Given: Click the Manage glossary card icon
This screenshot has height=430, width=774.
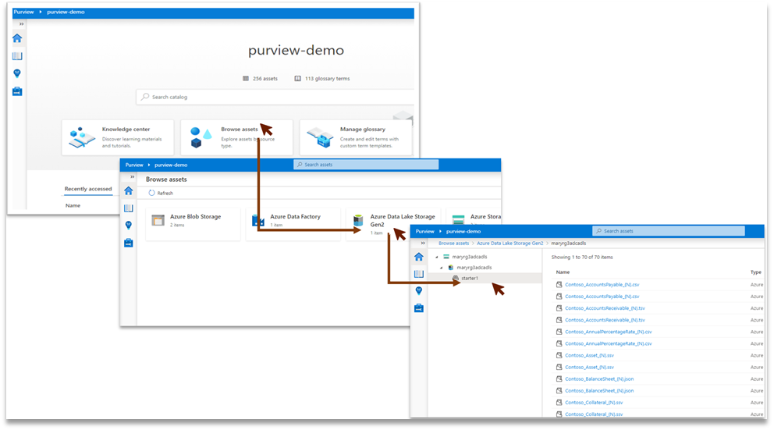Looking at the screenshot, I should (x=320, y=137).
